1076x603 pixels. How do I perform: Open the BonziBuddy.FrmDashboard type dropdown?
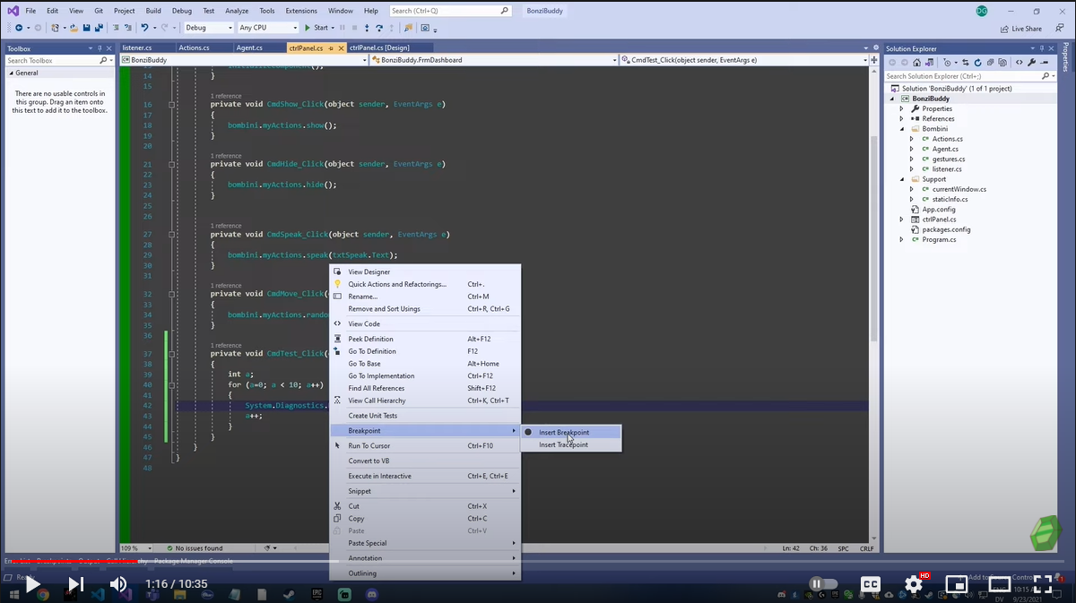pyautogui.click(x=493, y=60)
